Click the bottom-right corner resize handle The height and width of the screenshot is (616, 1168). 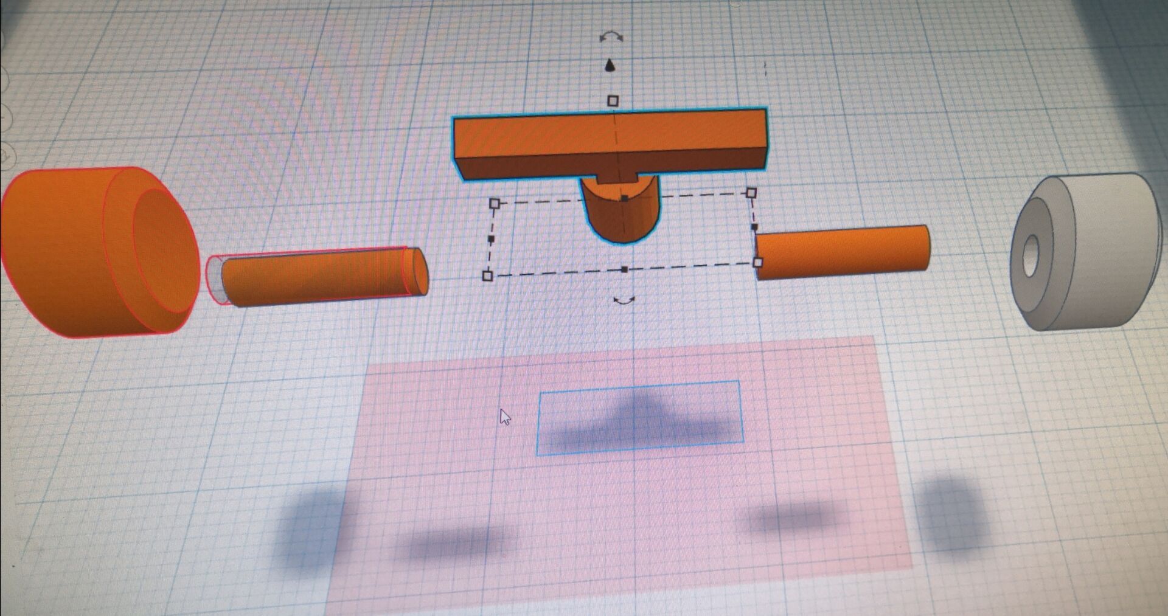(758, 262)
